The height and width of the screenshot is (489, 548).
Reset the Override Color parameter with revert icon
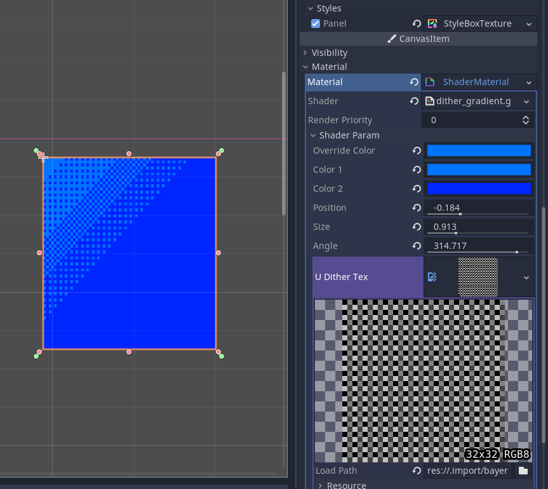[417, 151]
